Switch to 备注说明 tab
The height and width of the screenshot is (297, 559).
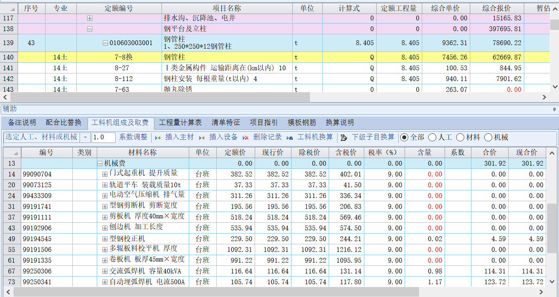pyautogui.click(x=22, y=123)
